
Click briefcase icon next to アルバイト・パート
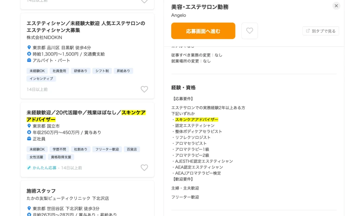pos(29,60)
